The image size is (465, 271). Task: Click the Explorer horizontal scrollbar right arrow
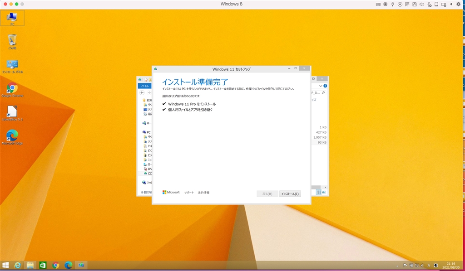click(325, 187)
